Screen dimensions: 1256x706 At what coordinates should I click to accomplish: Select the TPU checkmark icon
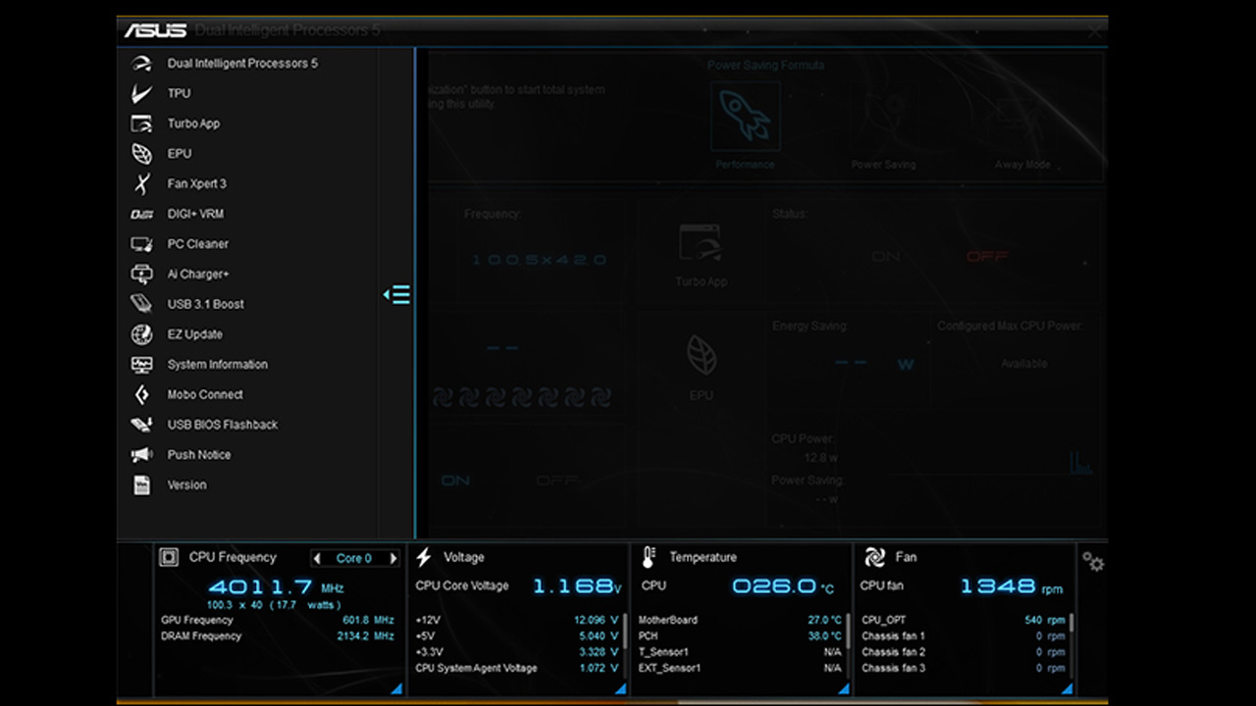pyautogui.click(x=142, y=93)
